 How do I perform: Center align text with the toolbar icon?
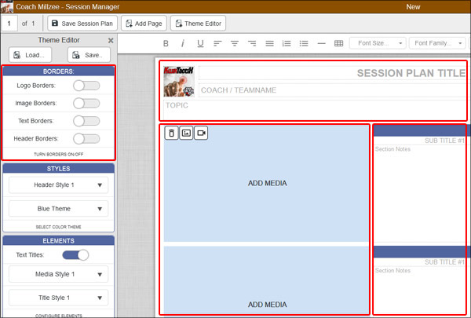click(235, 43)
